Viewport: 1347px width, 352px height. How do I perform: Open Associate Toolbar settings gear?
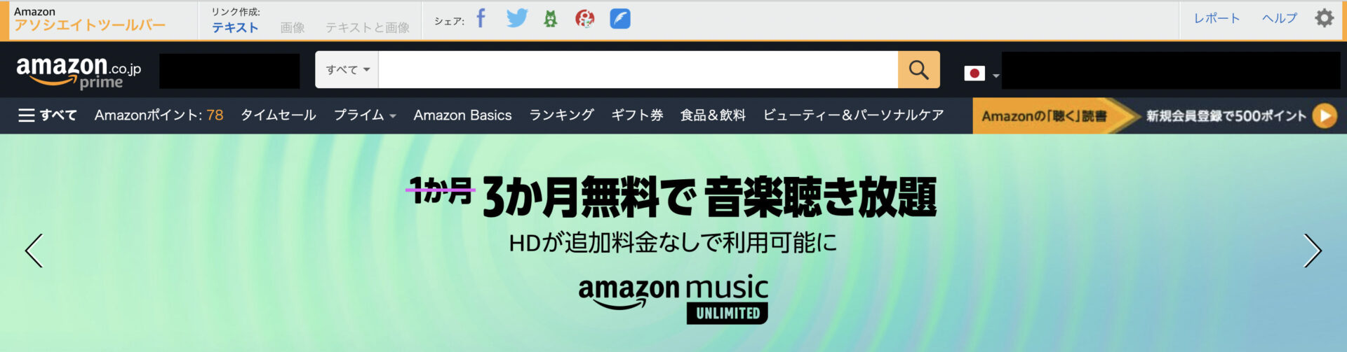tap(1324, 18)
